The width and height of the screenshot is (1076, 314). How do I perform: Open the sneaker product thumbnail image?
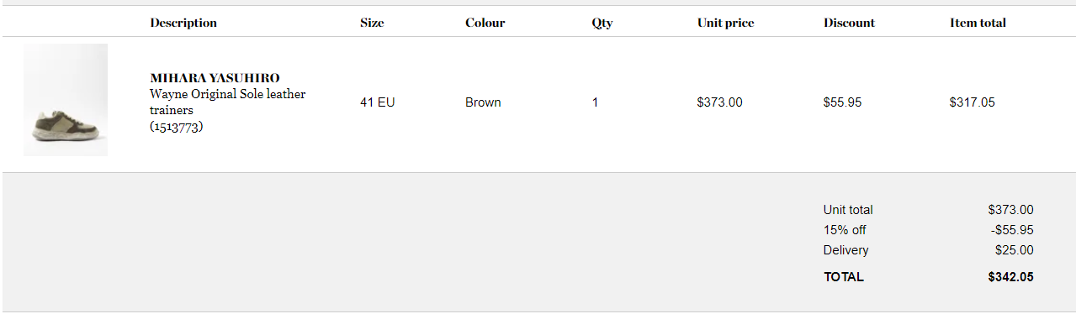66,100
